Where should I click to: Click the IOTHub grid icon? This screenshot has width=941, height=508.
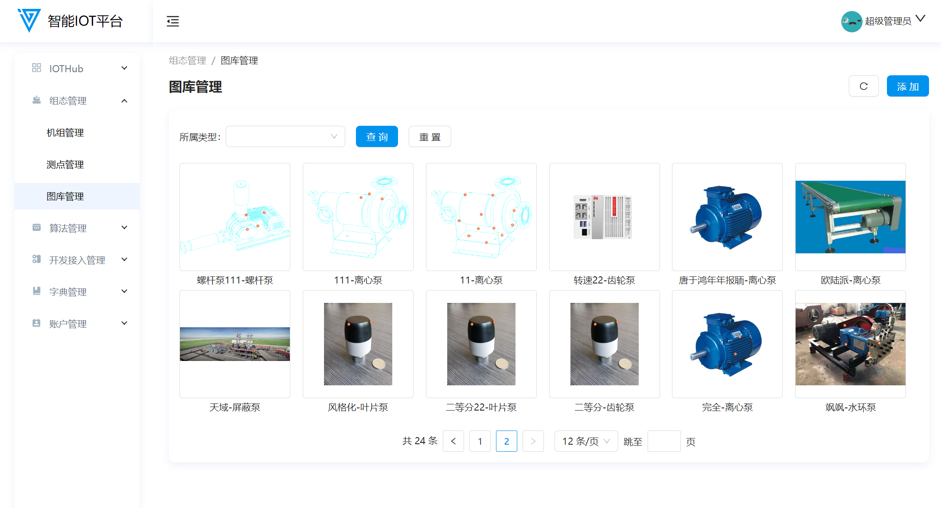click(37, 68)
